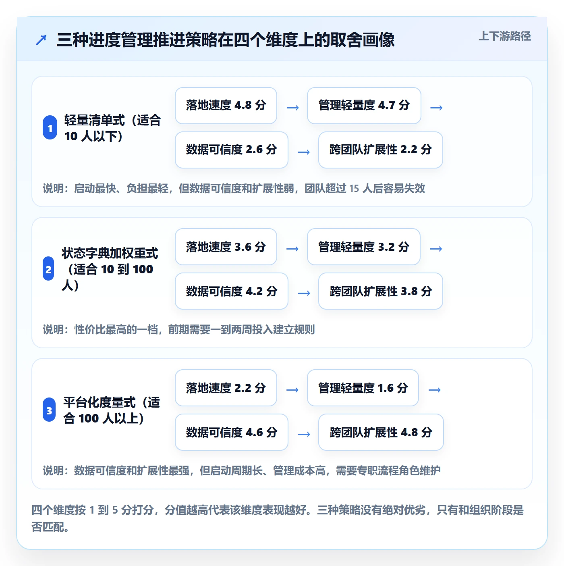564x566 pixels.
Task: Click the arrow after 数据可信度 4.2 分
Action: click(304, 293)
